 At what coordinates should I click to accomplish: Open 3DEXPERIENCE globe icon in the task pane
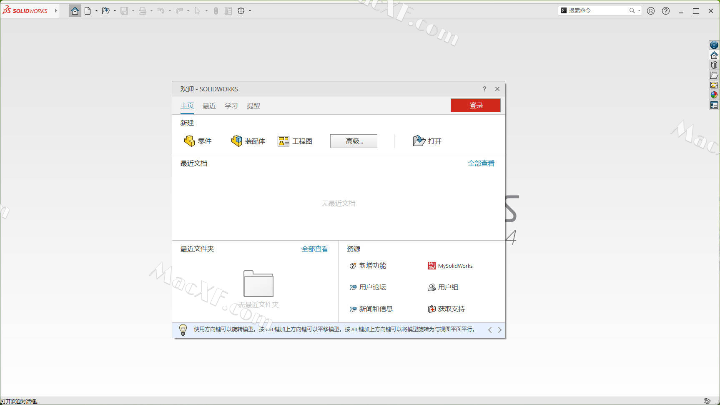(x=714, y=45)
